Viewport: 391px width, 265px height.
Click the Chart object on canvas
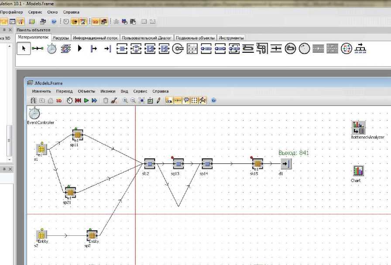coord(358,171)
